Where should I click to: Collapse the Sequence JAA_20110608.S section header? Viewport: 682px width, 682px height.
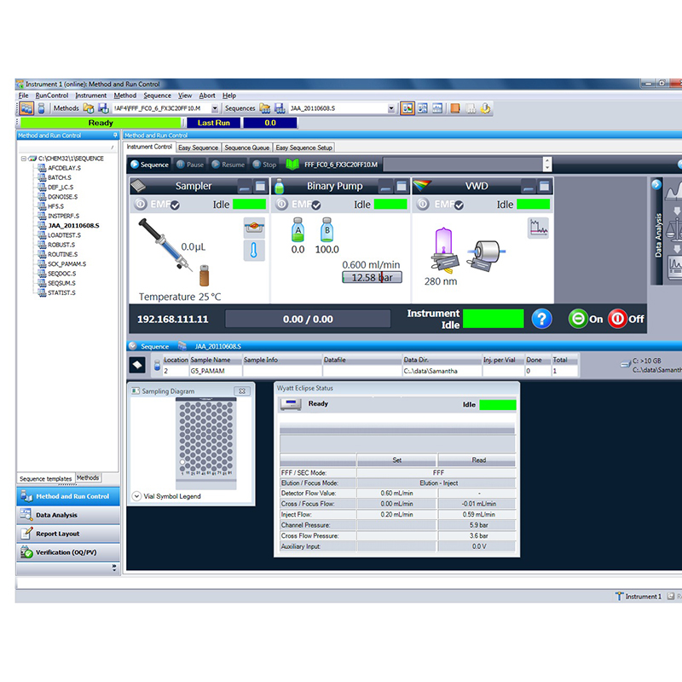[x=133, y=346]
